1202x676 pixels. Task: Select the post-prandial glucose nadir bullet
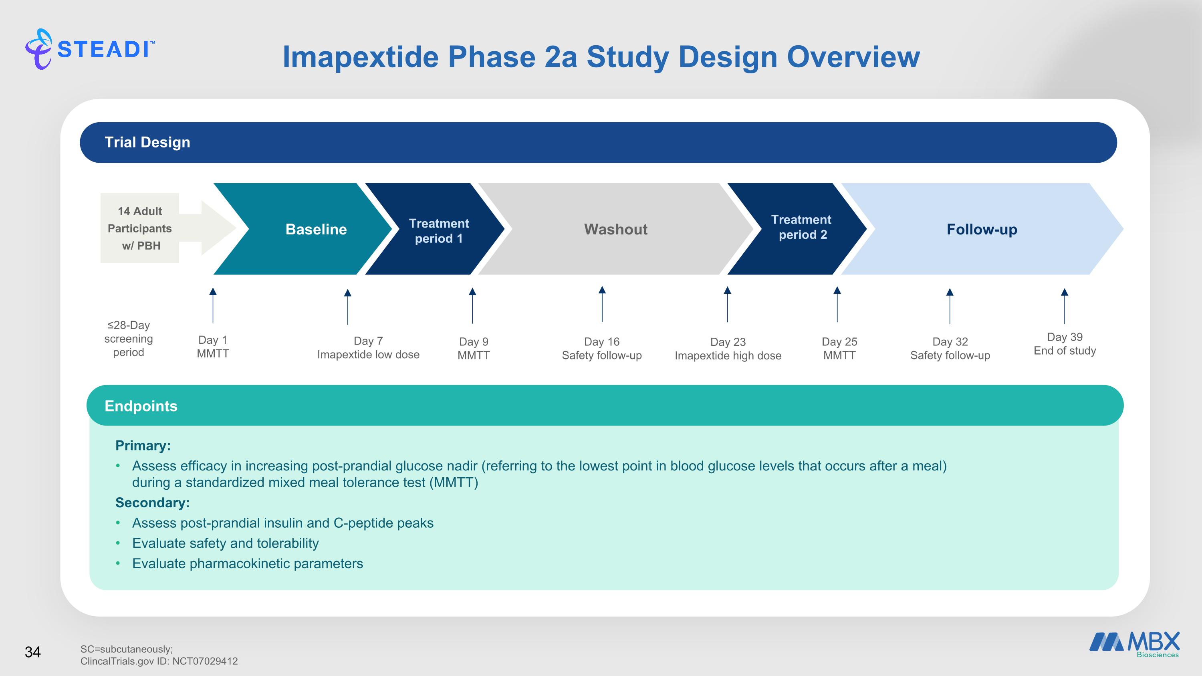(x=539, y=474)
